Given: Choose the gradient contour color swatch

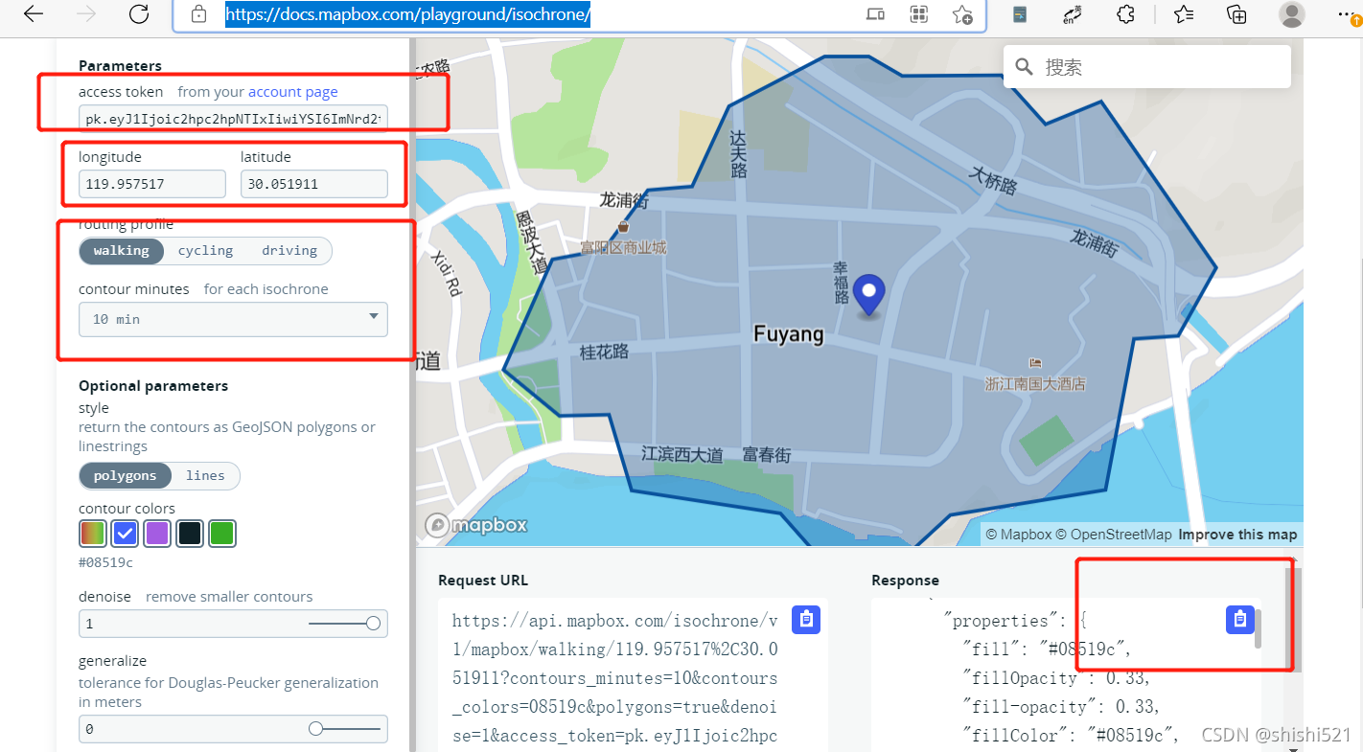Looking at the screenshot, I should [x=92, y=534].
